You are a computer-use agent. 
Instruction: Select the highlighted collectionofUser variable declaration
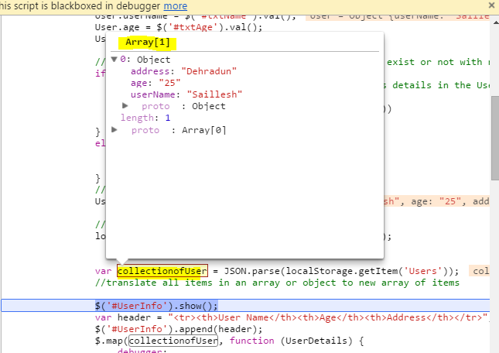click(162, 271)
